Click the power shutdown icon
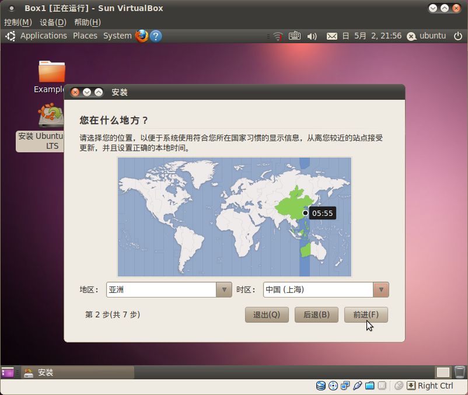Viewport: 468px width, 395px height. click(x=458, y=36)
